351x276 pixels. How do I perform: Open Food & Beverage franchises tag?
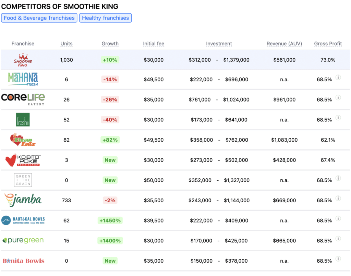tap(39, 18)
